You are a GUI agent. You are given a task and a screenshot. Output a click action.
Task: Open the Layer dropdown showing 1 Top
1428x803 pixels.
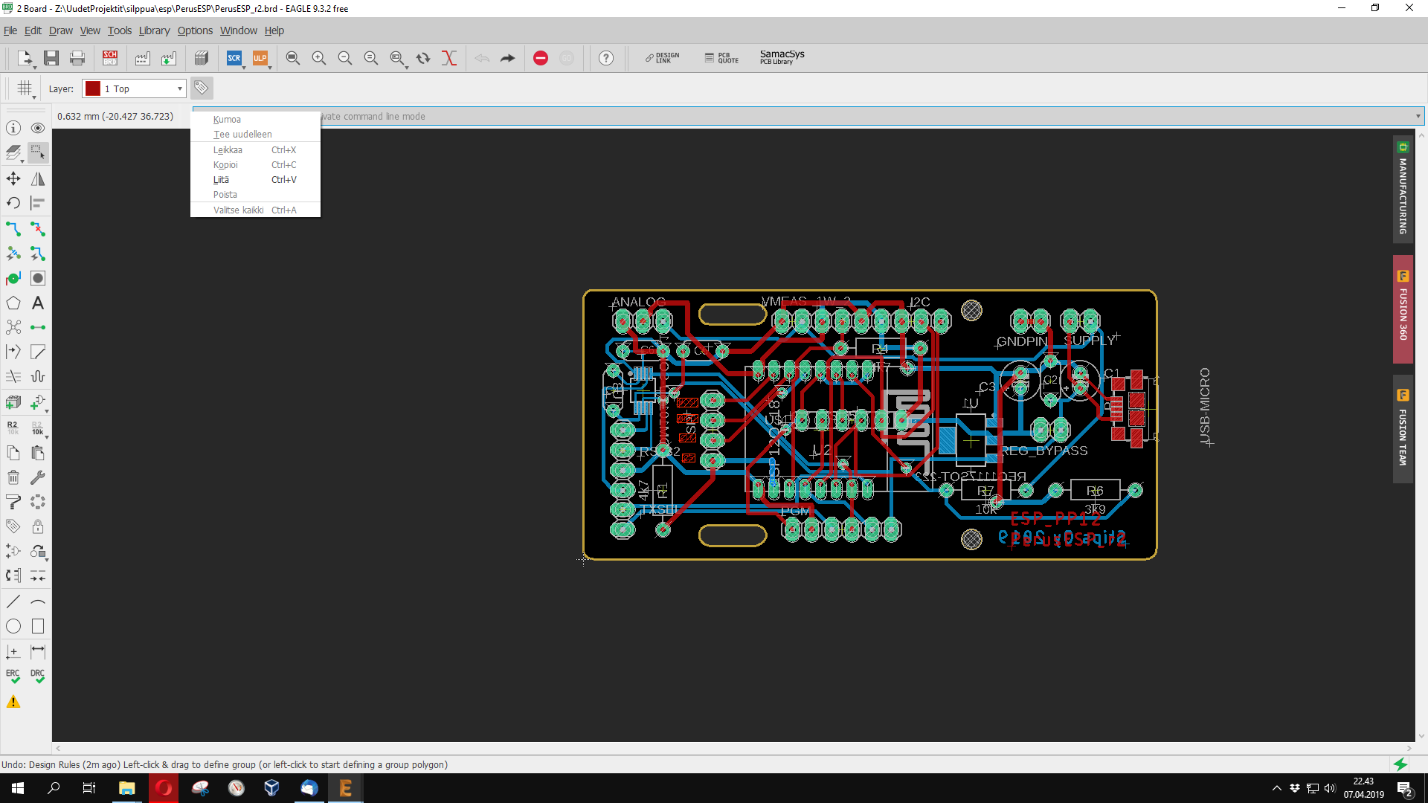tap(135, 88)
